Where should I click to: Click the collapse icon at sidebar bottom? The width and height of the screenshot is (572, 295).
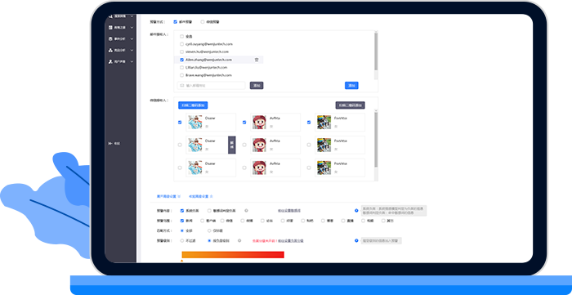110,144
